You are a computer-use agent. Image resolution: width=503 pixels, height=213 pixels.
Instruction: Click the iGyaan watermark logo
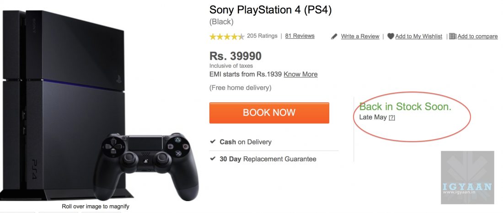[467, 177]
